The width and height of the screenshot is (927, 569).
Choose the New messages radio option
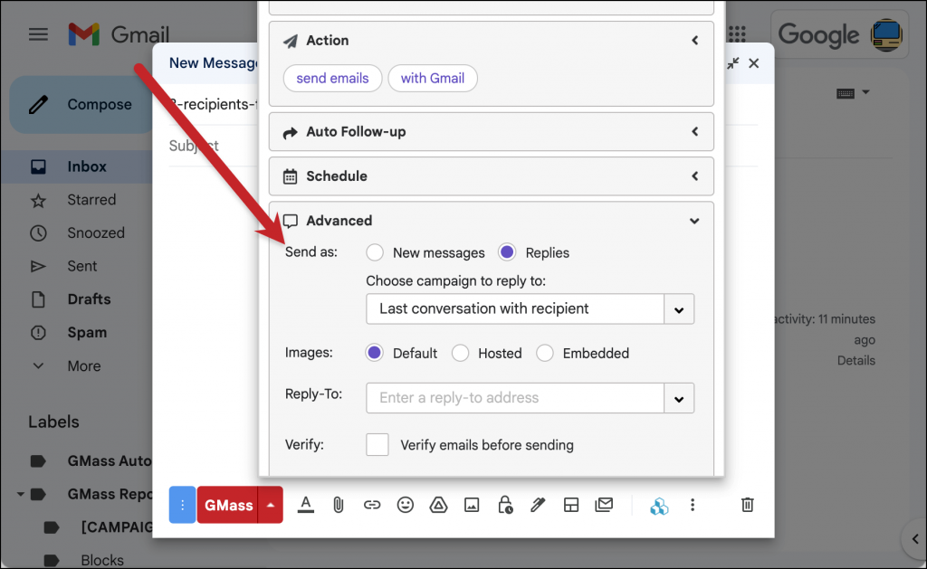[374, 253]
